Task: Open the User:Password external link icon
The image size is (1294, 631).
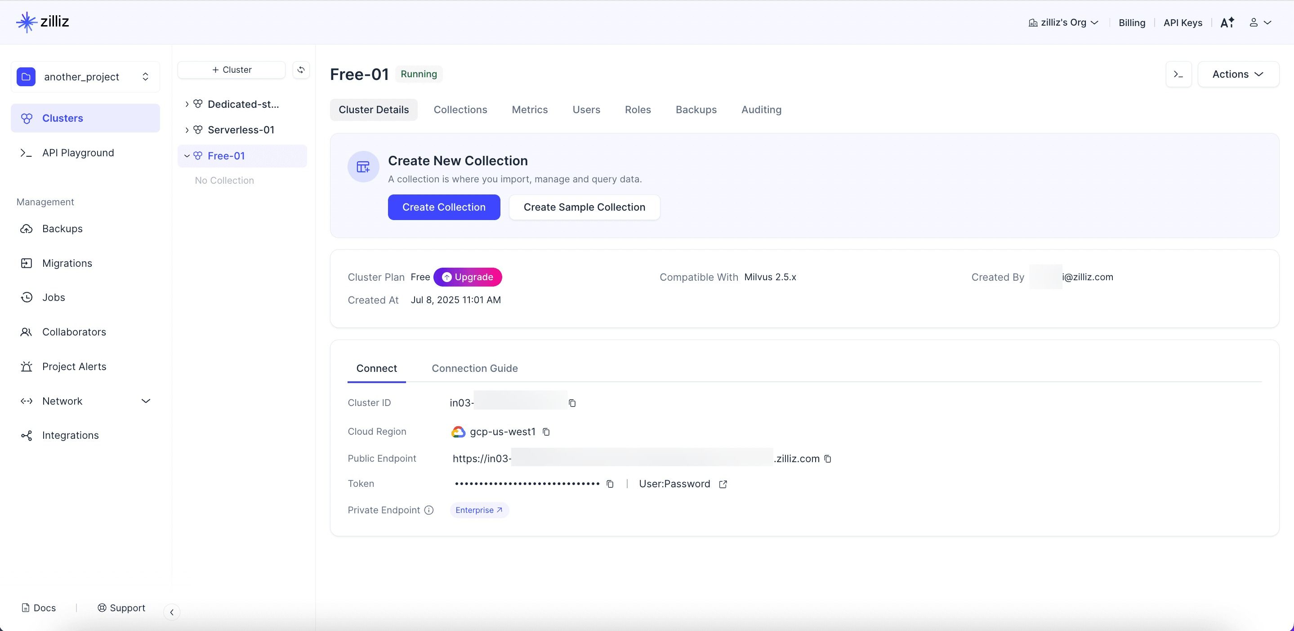Action: pyautogui.click(x=723, y=484)
